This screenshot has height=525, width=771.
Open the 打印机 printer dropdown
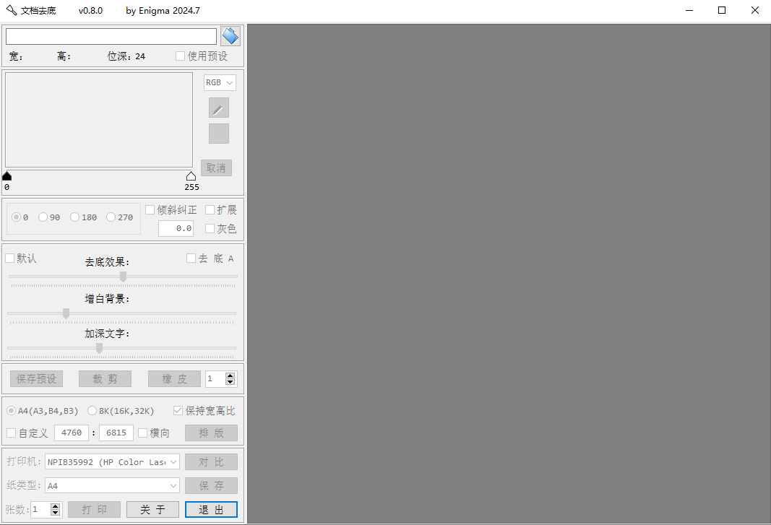pyautogui.click(x=112, y=462)
